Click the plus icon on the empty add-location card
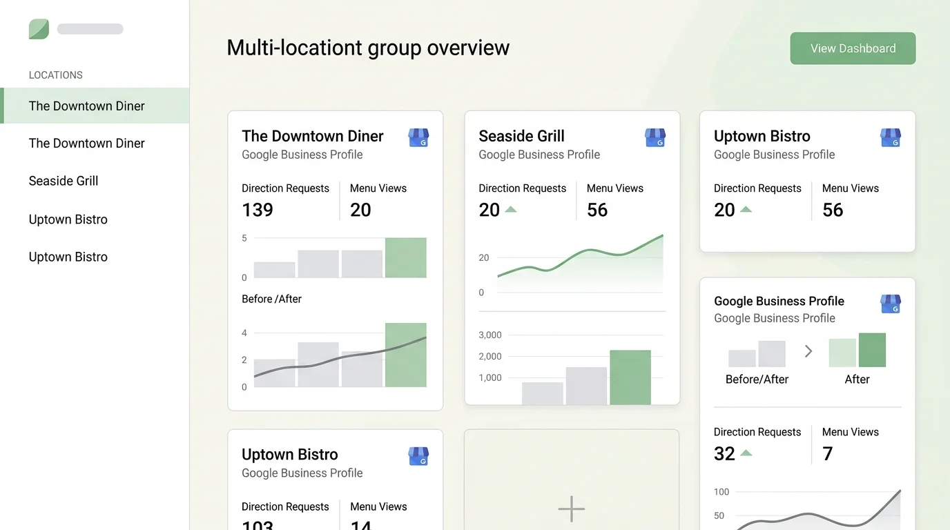The height and width of the screenshot is (530, 950). 572,509
